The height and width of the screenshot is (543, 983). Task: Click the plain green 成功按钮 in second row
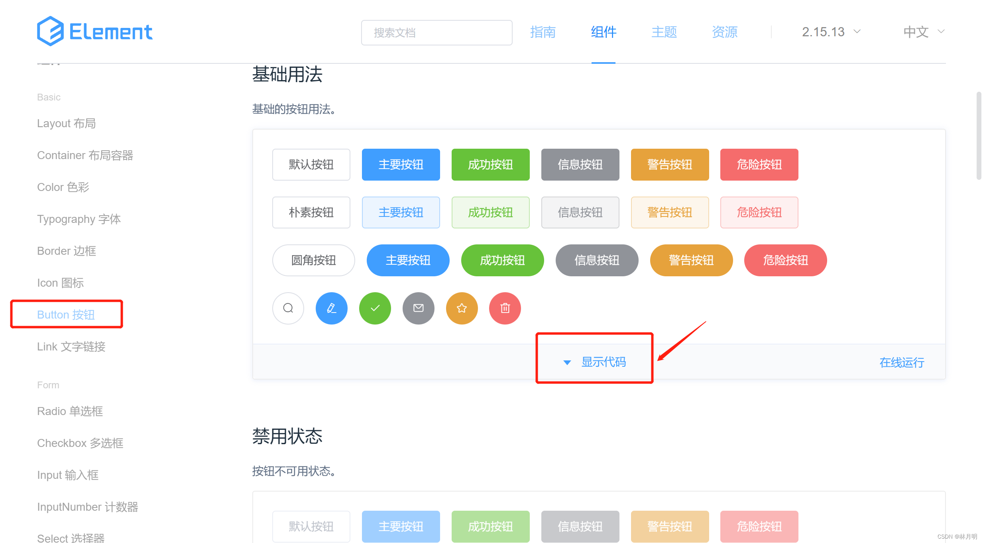click(x=490, y=212)
